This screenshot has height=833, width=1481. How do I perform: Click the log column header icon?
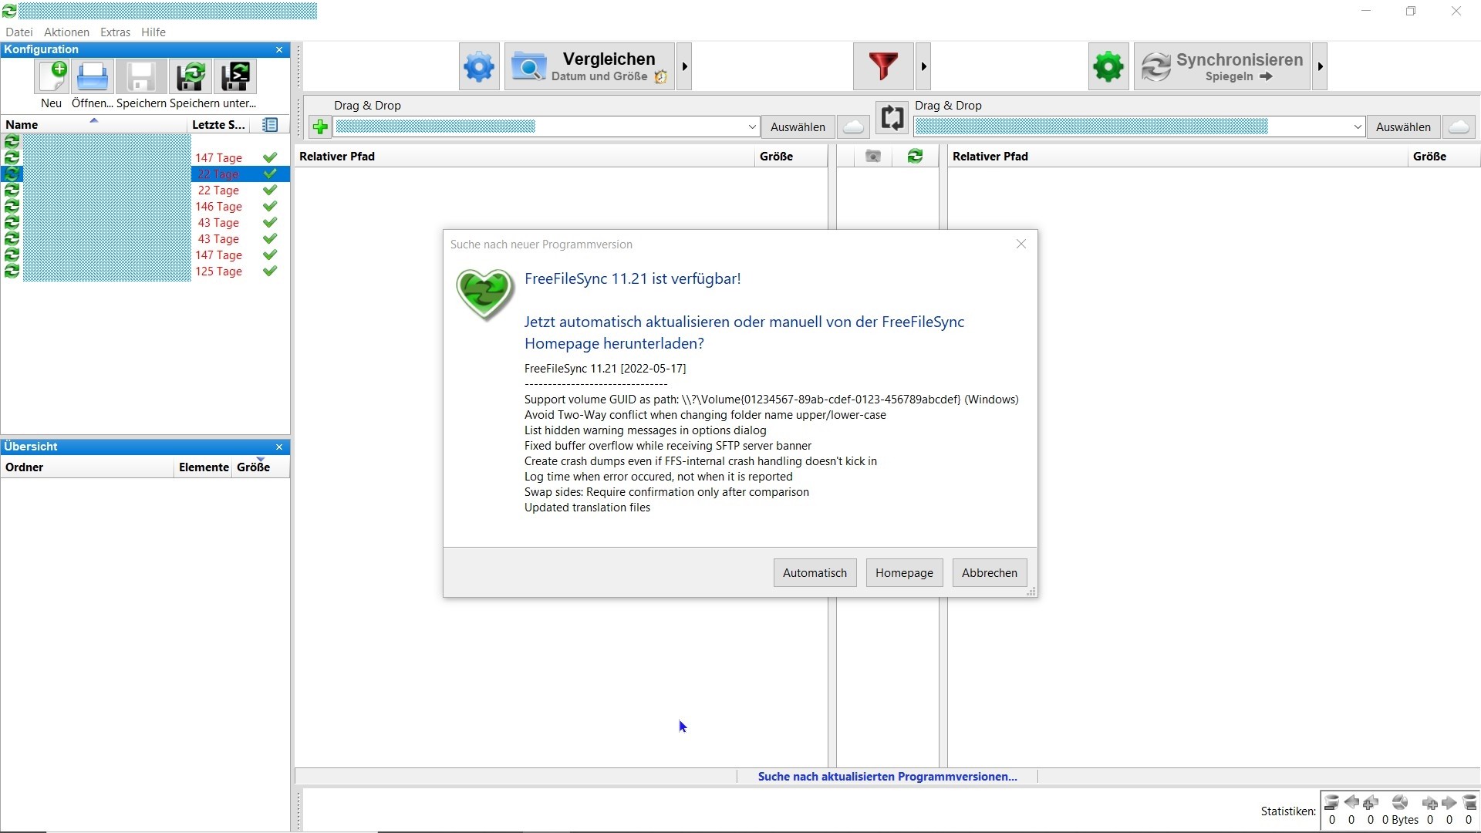pyautogui.click(x=270, y=125)
